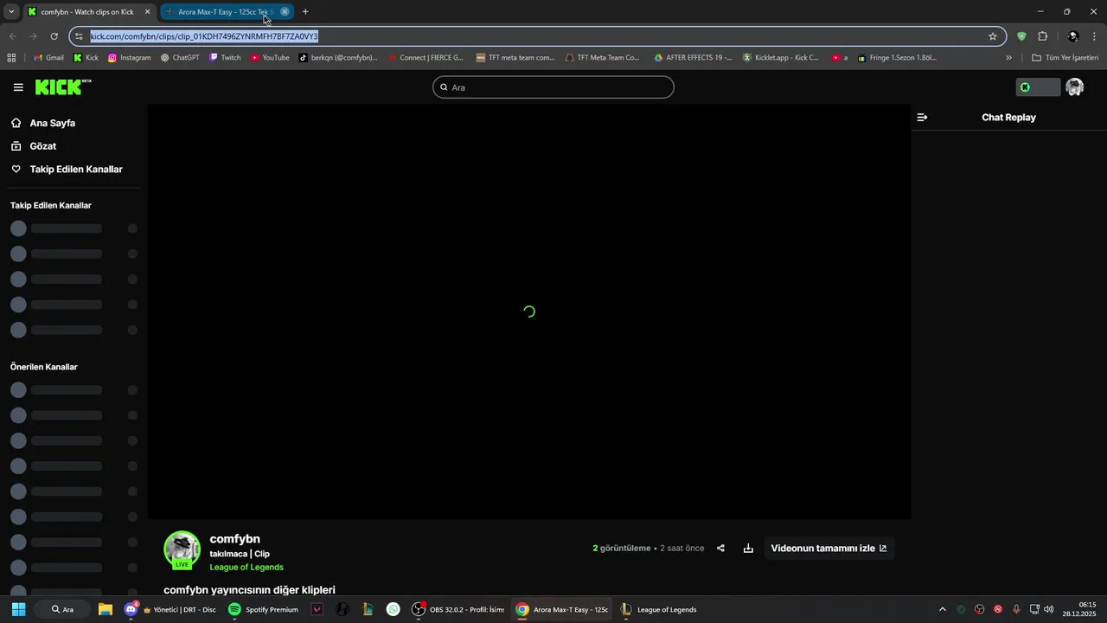The width and height of the screenshot is (1107, 623).
Task: Open OBS 32.0.2 from the taskbar
Action: (458, 609)
